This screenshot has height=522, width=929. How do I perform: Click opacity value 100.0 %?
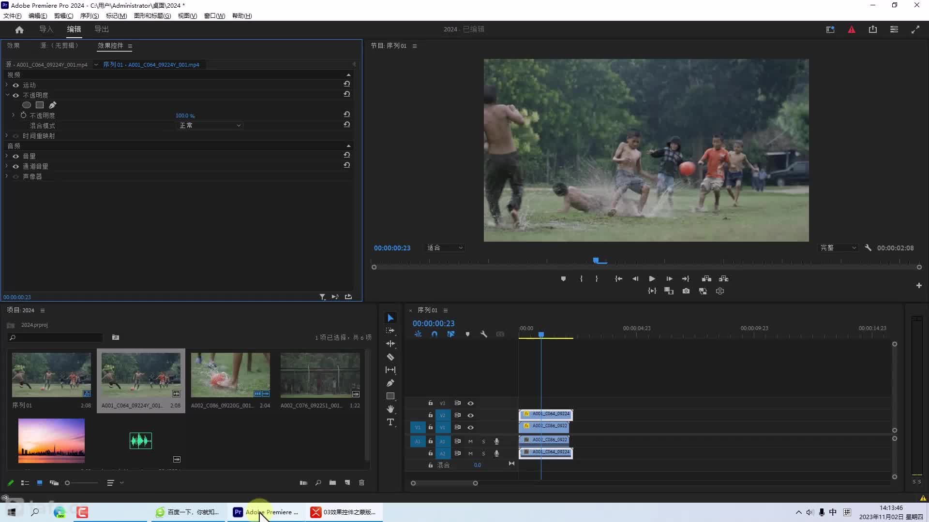click(185, 116)
